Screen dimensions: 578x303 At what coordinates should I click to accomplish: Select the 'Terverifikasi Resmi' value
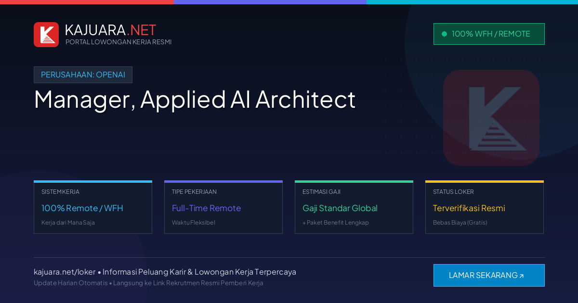(469, 208)
